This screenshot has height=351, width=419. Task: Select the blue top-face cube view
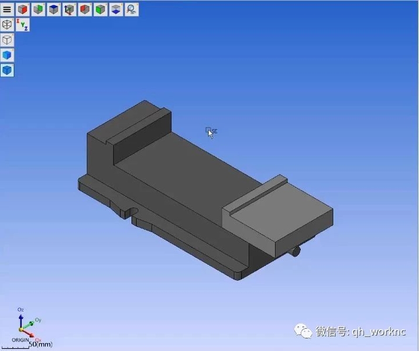(54, 9)
